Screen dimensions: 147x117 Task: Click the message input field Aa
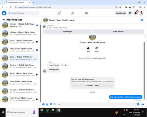pos(97,104)
